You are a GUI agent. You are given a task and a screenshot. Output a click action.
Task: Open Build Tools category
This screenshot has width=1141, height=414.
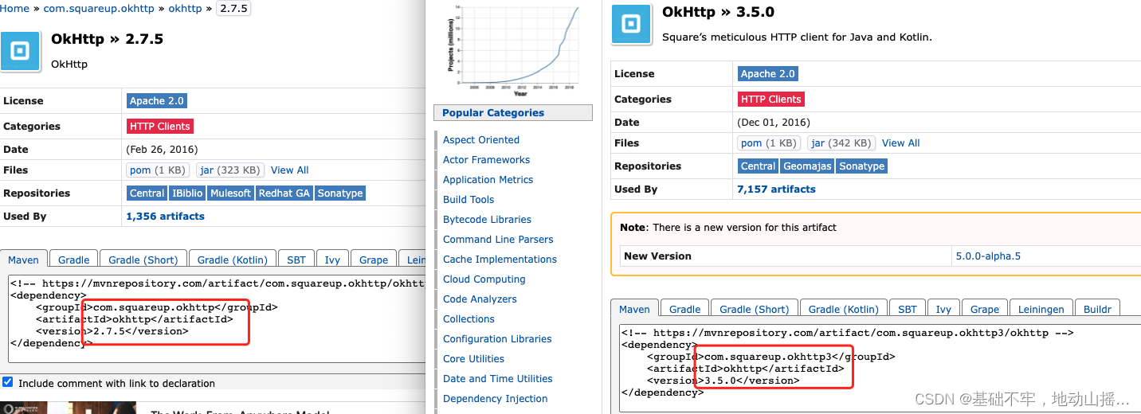click(469, 199)
